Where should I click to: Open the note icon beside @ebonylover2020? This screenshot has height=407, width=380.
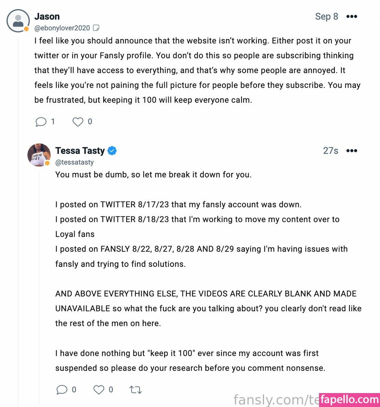[96, 28]
